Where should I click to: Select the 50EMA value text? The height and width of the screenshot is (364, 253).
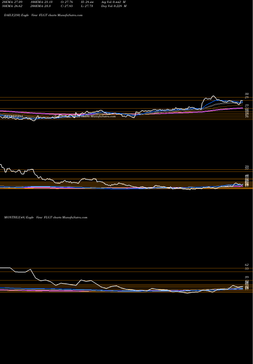tap(11, 6)
